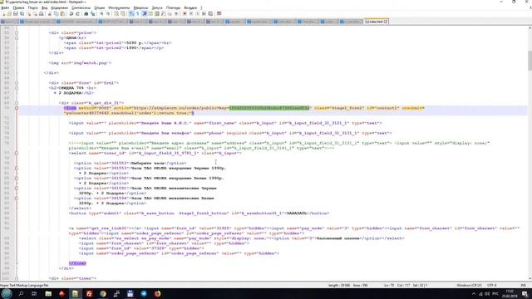
Task: Click the INS mode status indicator
Action: pyautogui.click(x=523, y=286)
